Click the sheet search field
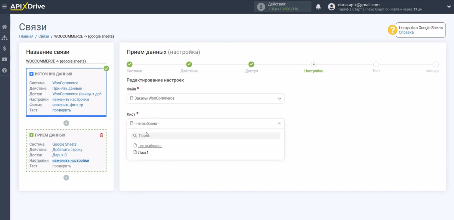This screenshot has height=220, width=454. tap(205, 136)
